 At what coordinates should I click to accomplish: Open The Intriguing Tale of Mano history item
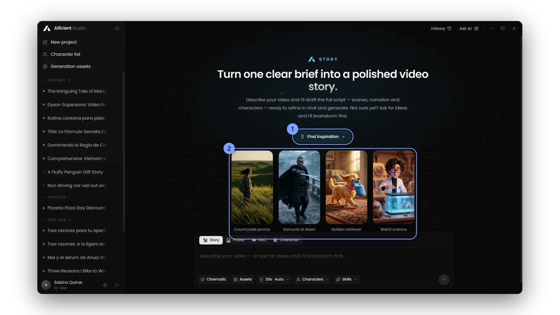(77, 91)
